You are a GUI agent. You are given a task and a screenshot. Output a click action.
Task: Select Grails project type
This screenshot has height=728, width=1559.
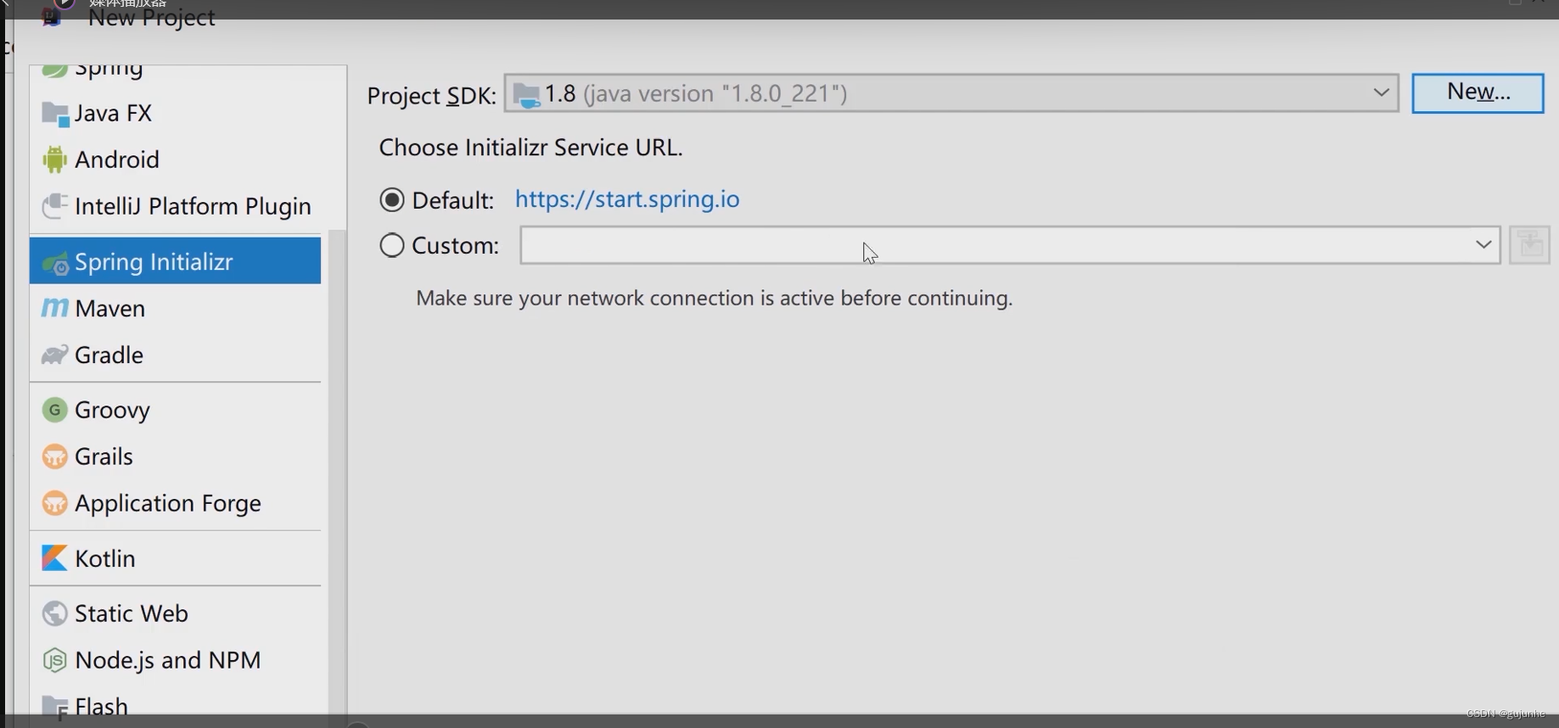point(175,456)
